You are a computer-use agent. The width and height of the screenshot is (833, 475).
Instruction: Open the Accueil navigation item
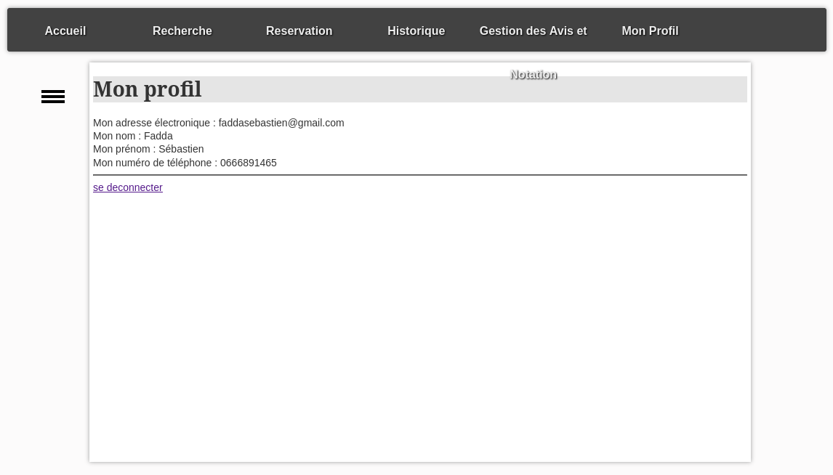65,31
